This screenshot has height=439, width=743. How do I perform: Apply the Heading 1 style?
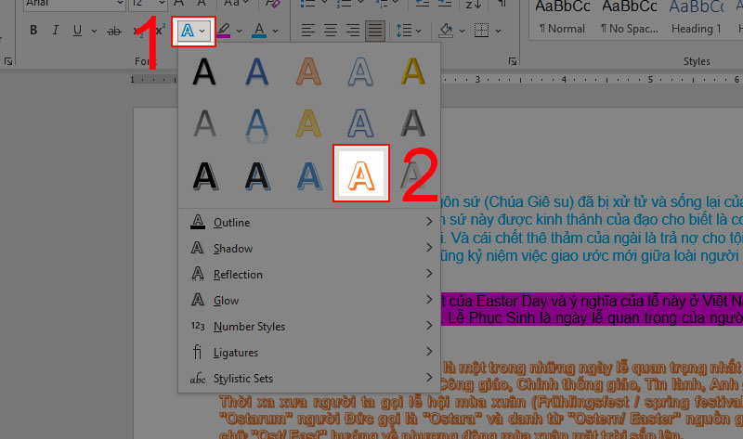point(692,19)
